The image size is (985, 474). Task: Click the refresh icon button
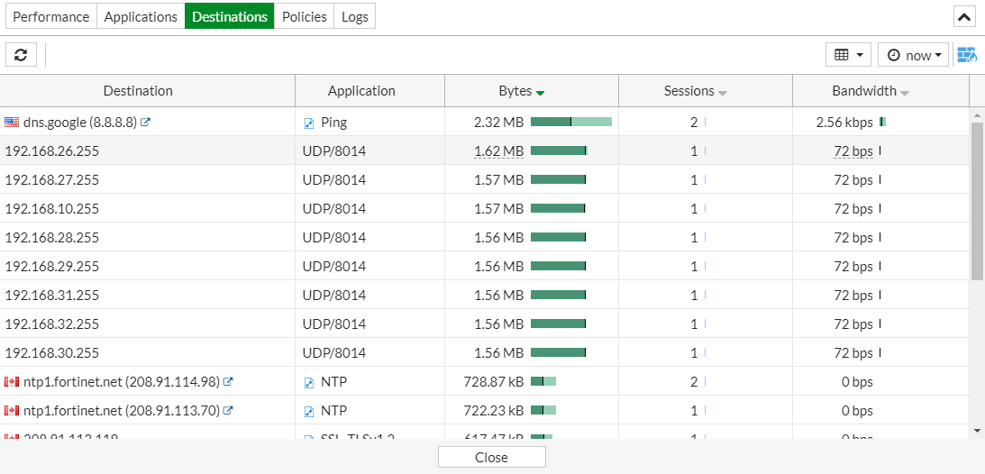21,55
